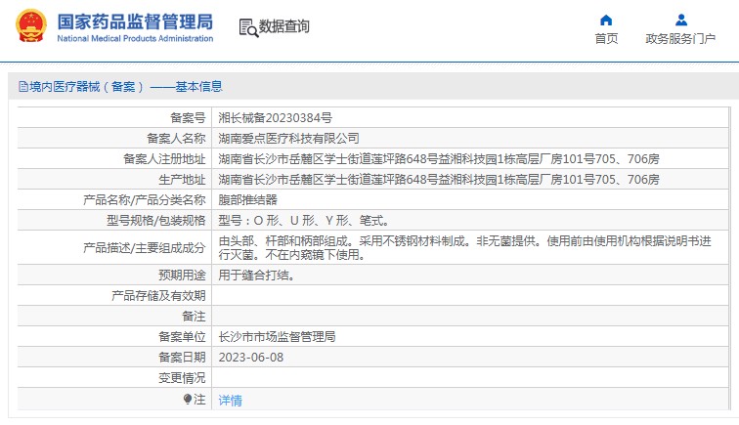Click National Medical Products Administration text
The width and height of the screenshot is (739, 425).
click(135, 39)
